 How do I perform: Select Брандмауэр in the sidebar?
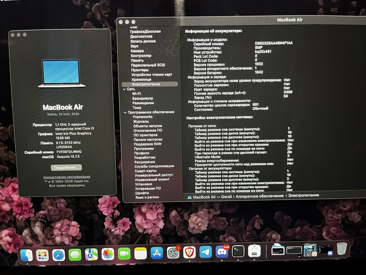point(143,99)
